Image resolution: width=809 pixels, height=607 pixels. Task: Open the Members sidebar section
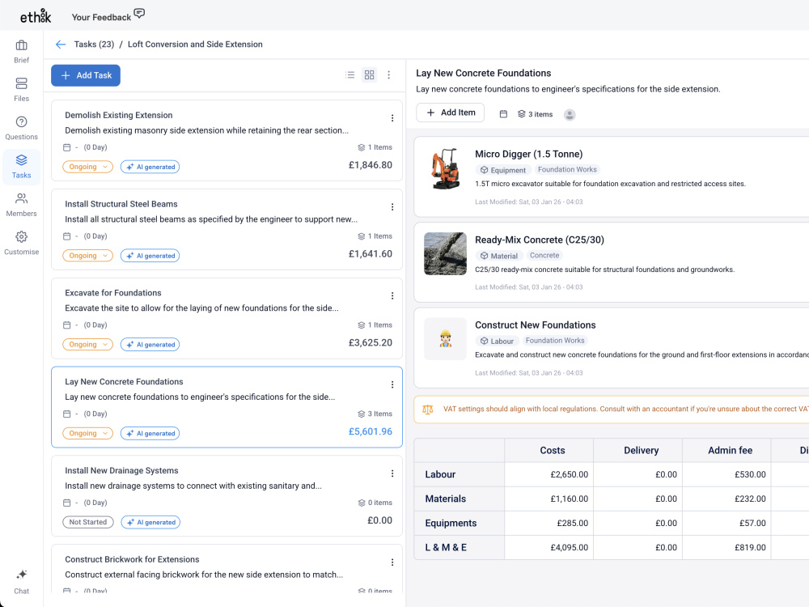pos(21,205)
